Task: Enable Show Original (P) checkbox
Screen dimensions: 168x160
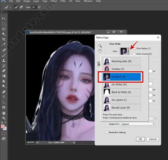Action: coord(134,54)
